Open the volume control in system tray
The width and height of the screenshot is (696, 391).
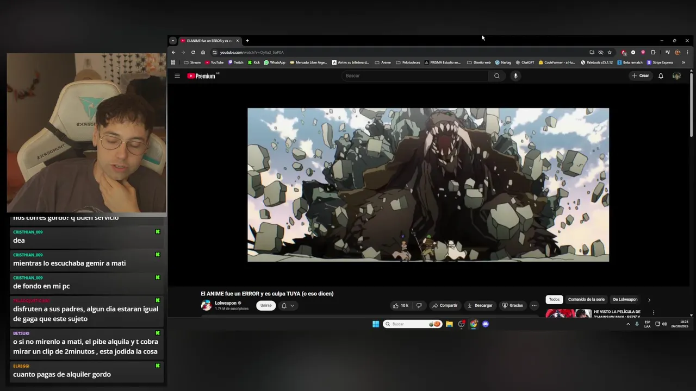[664, 324]
